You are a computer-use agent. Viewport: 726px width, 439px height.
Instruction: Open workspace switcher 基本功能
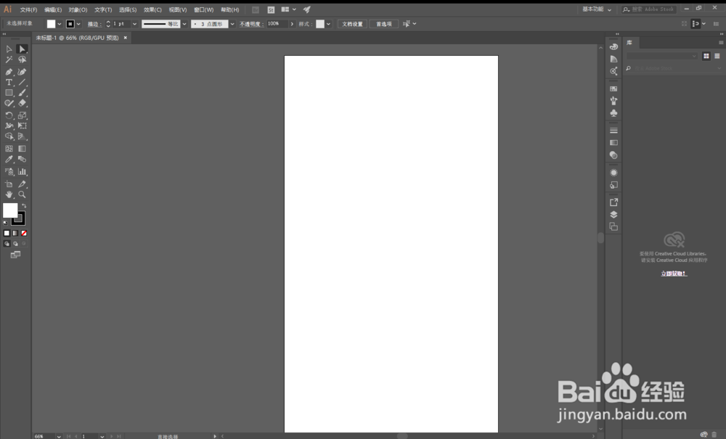[596, 9]
